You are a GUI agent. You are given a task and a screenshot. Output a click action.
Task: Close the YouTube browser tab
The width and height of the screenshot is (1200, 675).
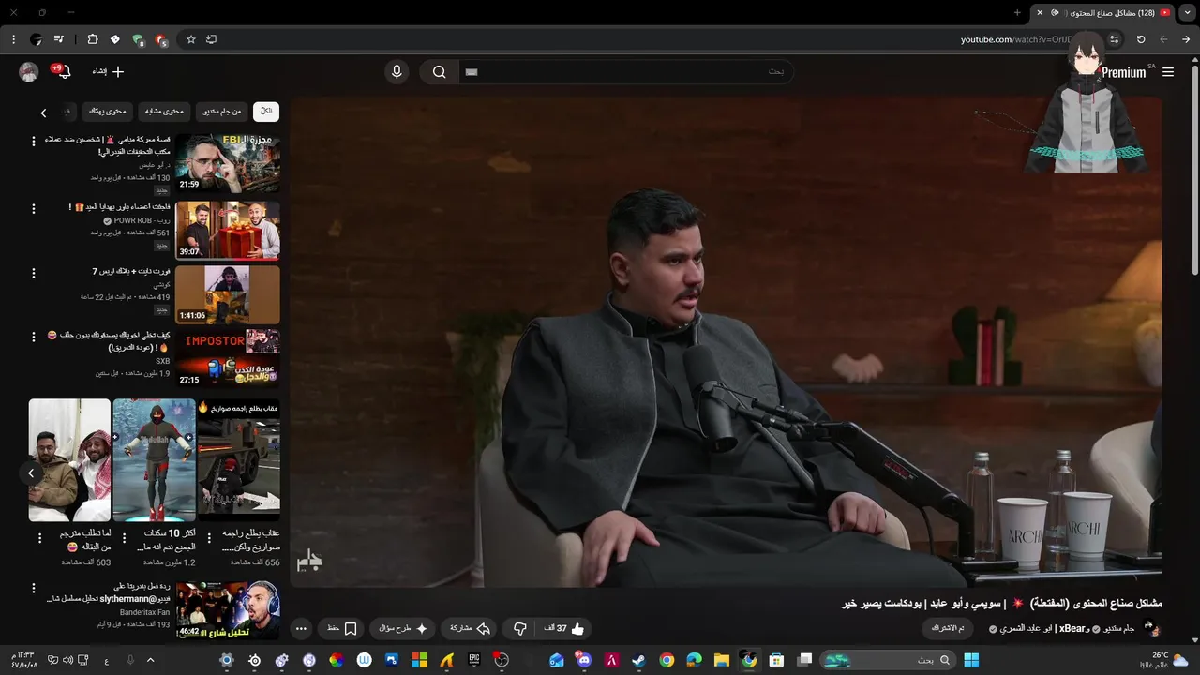coord(1040,12)
